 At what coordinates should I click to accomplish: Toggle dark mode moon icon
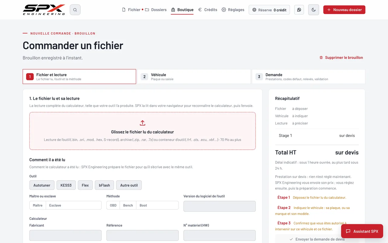(x=313, y=10)
